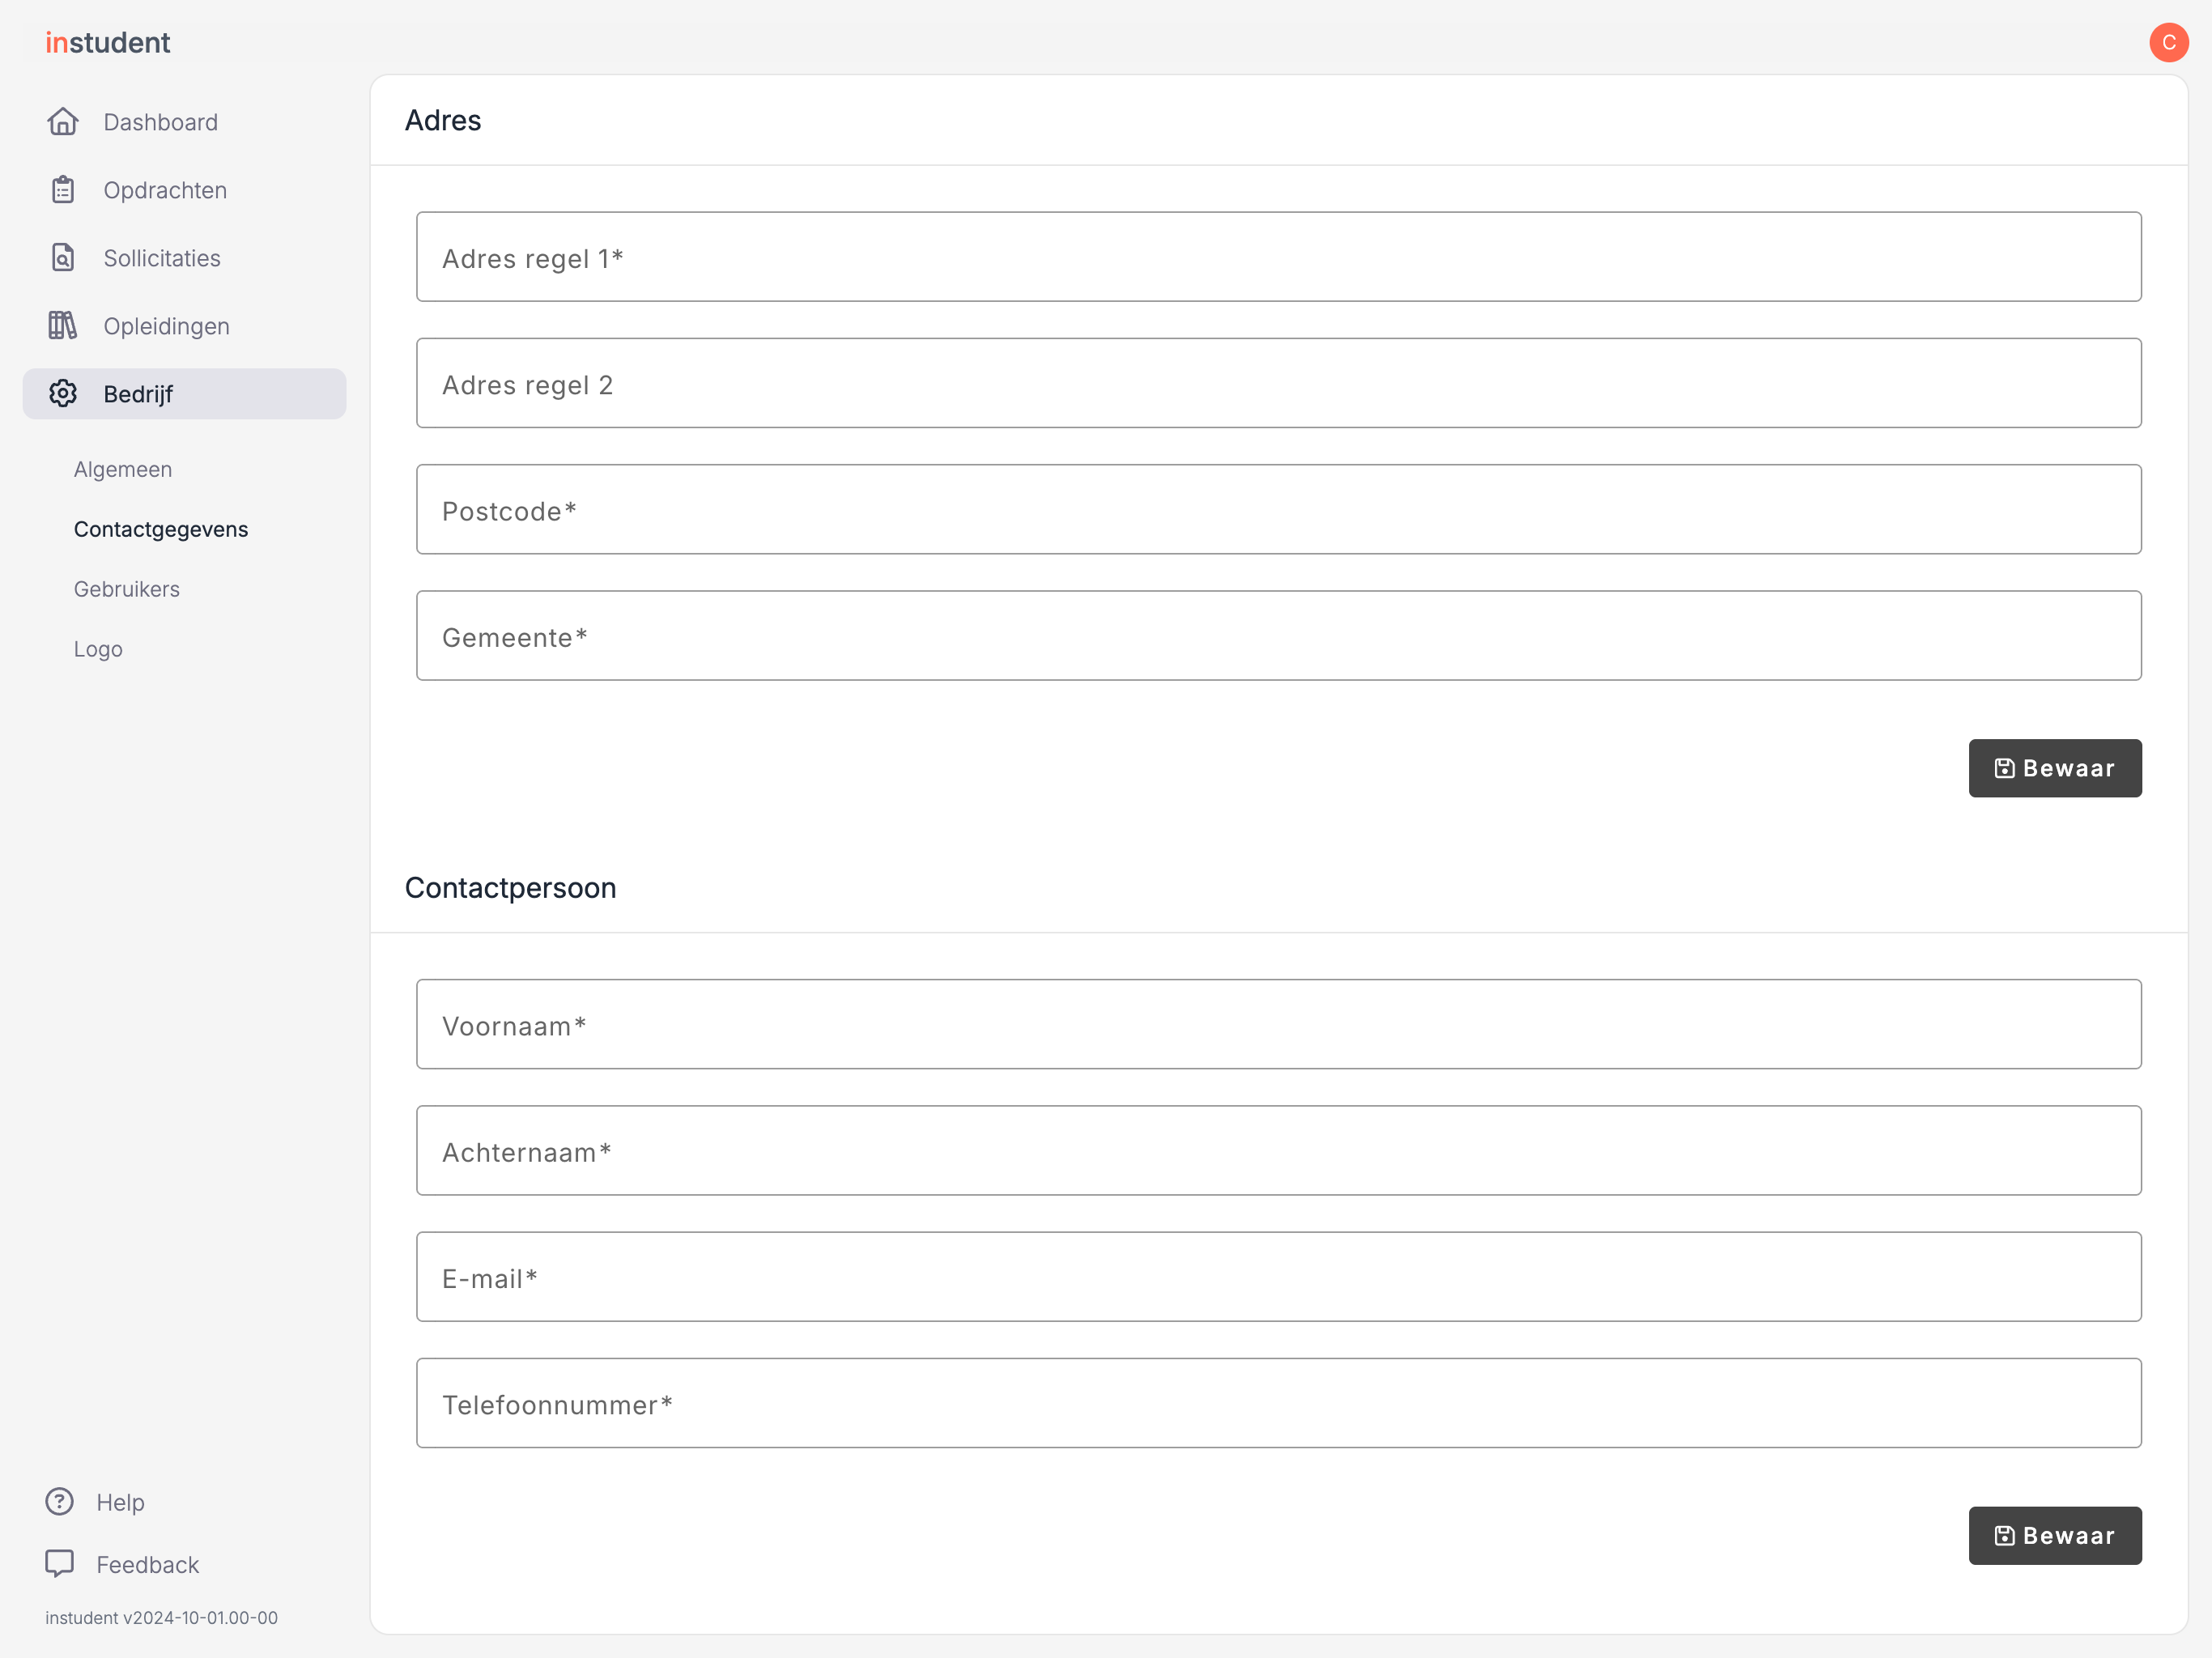Focus the Gemeente input field
Image resolution: width=2212 pixels, height=1658 pixels.
pos(1278,636)
